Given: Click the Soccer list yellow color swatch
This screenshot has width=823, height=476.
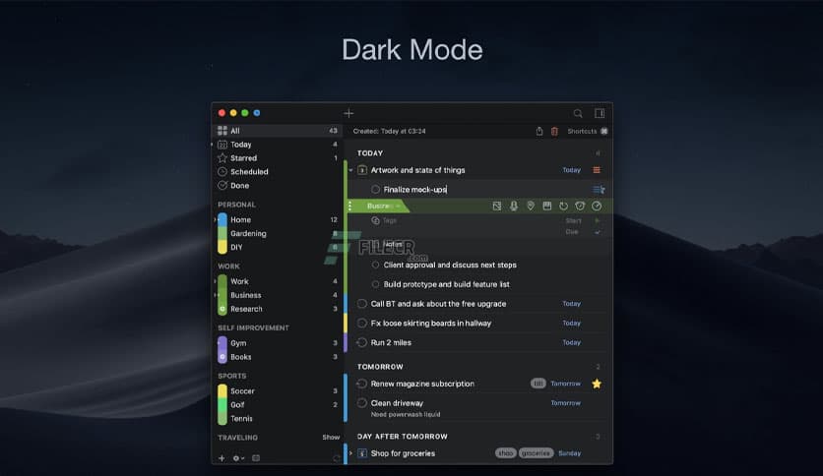Looking at the screenshot, I should point(222,391).
